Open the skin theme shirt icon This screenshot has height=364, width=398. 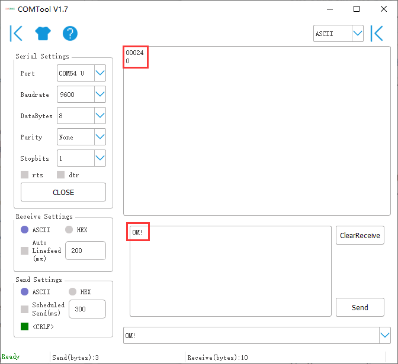tap(43, 34)
